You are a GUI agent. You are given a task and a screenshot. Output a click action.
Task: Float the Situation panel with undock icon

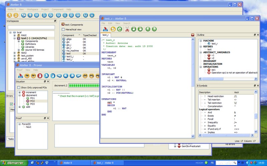click(x=45, y=81)
